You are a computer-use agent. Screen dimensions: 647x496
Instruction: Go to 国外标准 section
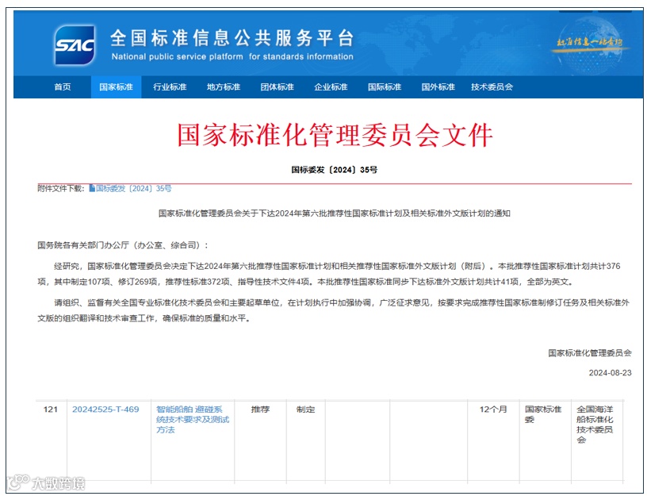(438, 87)
